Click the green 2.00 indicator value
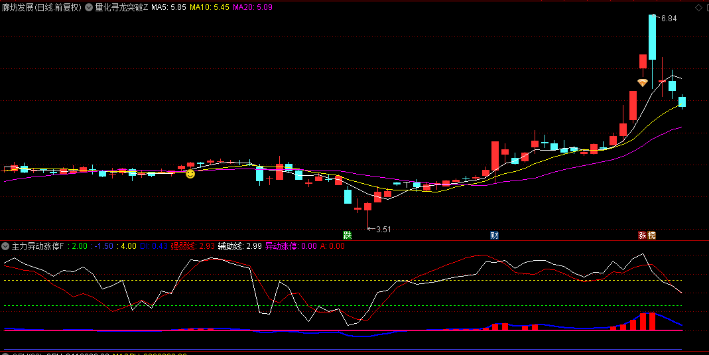 pyautogui.click(x=79, y=246)
